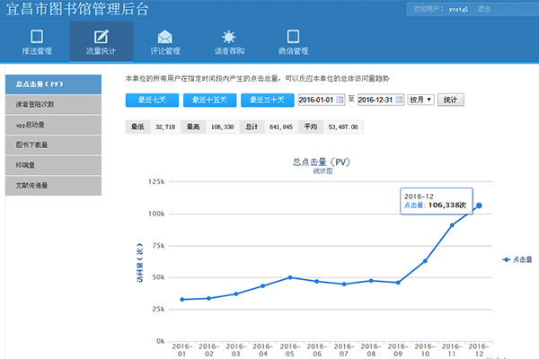
Task: Click 退出 logout link
Action: pos(484,8)
